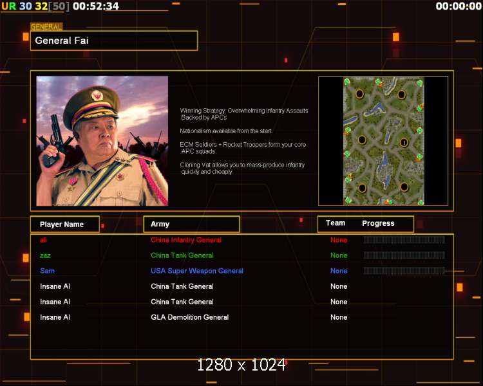Select player Sam in the list
483x386 pixels.
(x=46, y=271)
